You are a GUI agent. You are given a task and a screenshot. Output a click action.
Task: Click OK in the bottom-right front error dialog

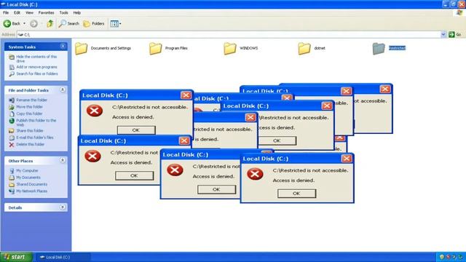(x=296, y=194)
